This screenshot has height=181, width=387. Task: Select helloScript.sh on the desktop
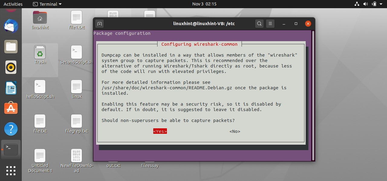click(40, 90)
